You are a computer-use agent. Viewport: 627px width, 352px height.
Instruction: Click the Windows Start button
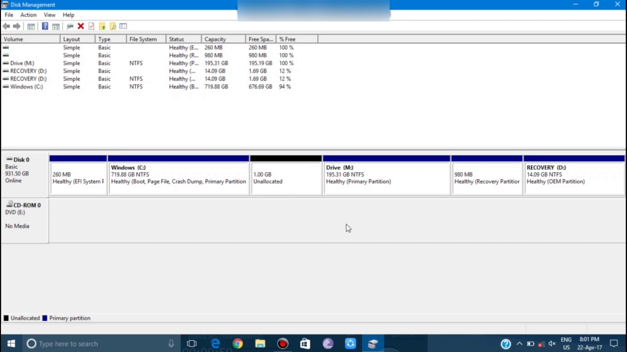point(11,344)
